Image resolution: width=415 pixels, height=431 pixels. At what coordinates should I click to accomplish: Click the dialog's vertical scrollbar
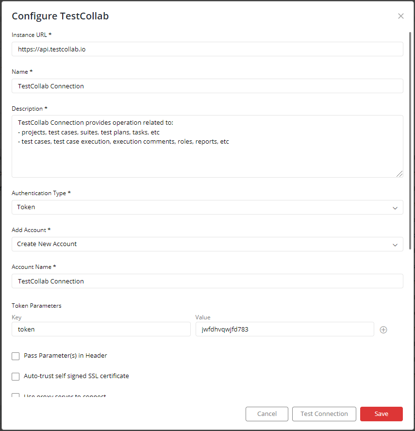[410, 141]
